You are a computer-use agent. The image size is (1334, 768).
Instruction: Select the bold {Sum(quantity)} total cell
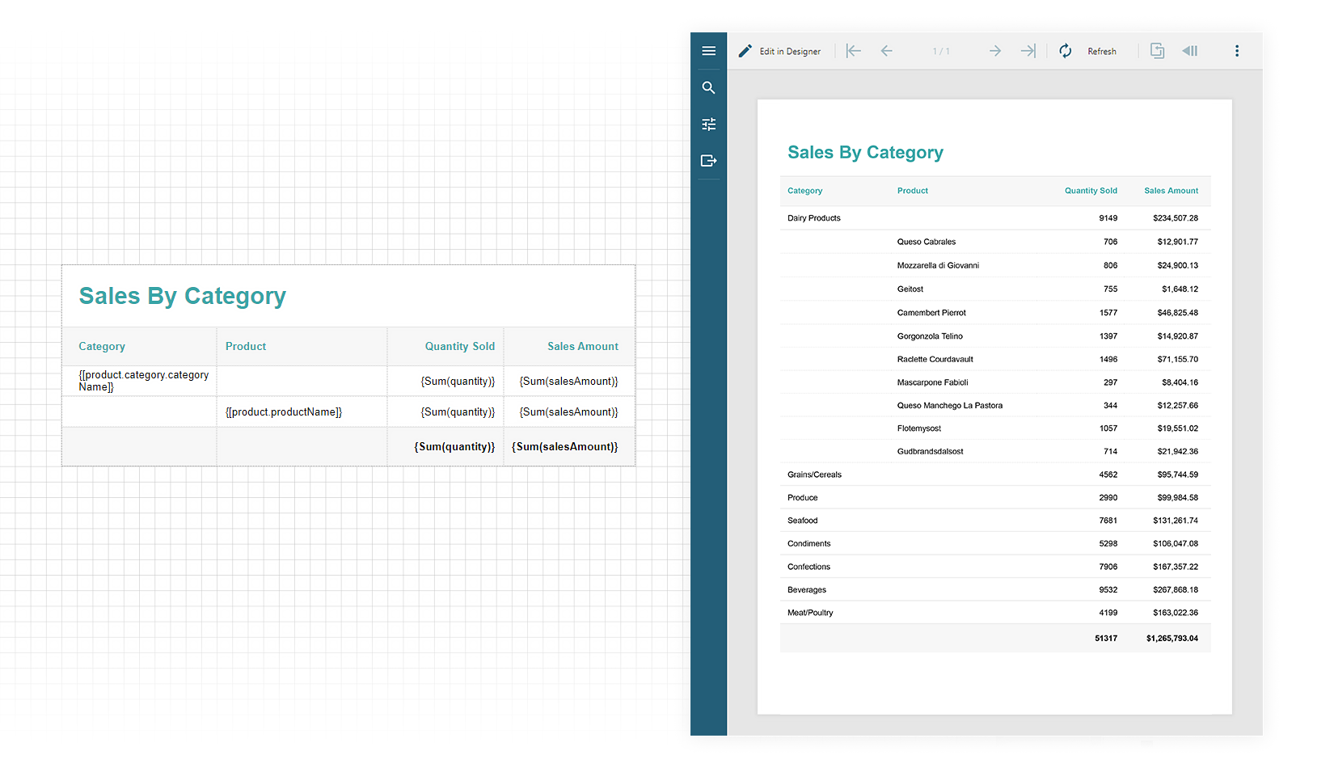445,446
